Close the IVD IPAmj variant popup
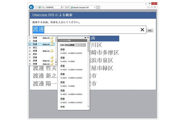Screen dimensions: 187x122 coord(88,38)
